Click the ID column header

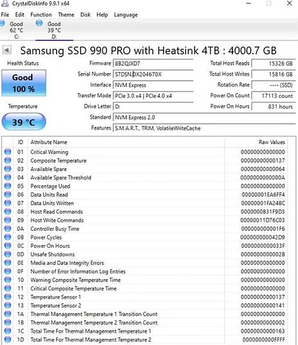[x=20, y=142]
